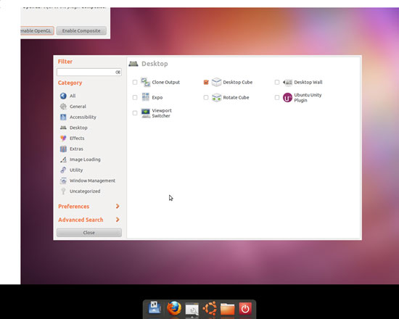Enable the Expo checkbox
The width and height of the screenshot is (399, 319).
click(135, 97)
